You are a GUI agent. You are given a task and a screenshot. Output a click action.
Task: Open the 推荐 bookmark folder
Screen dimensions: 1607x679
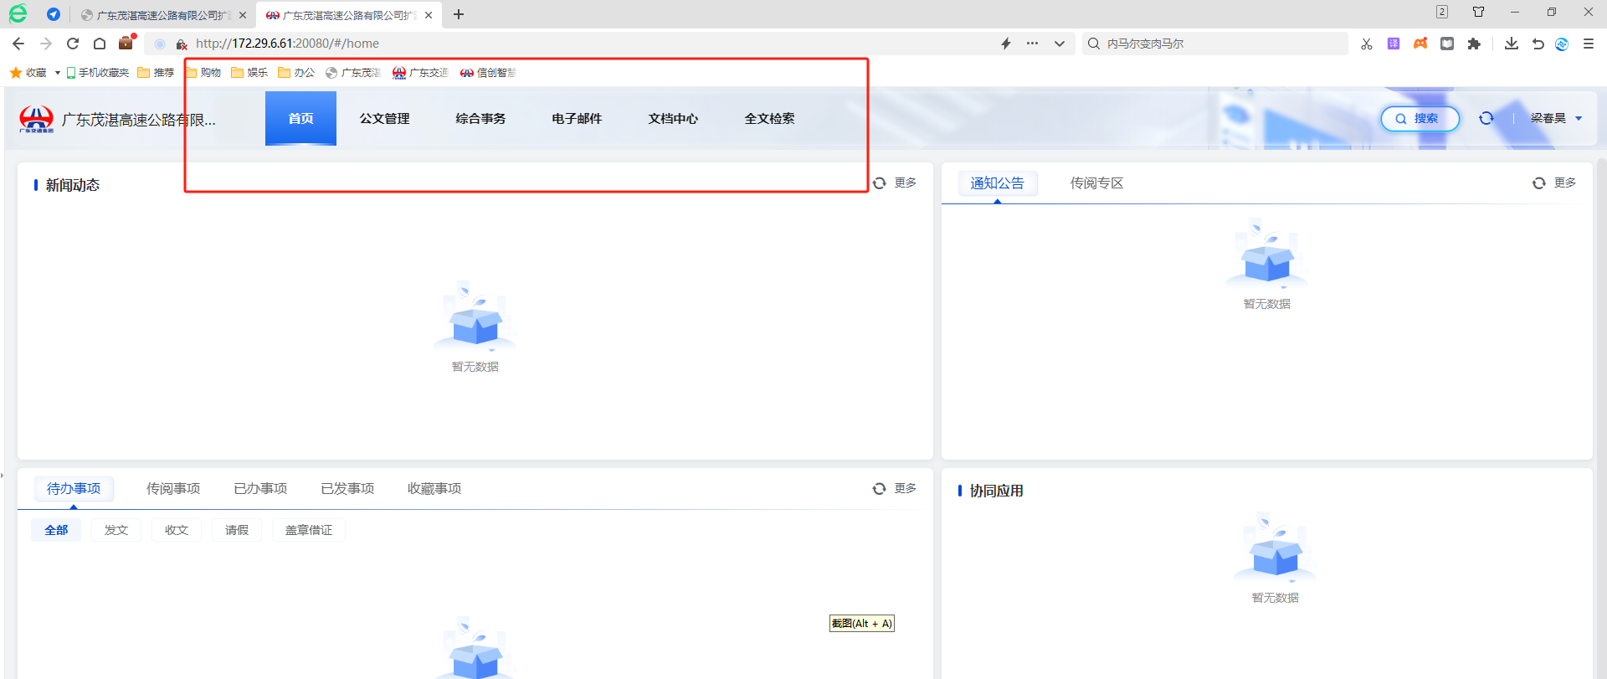point(157,73)
